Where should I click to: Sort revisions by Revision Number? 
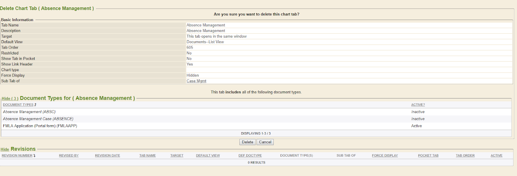coord(17,156)
